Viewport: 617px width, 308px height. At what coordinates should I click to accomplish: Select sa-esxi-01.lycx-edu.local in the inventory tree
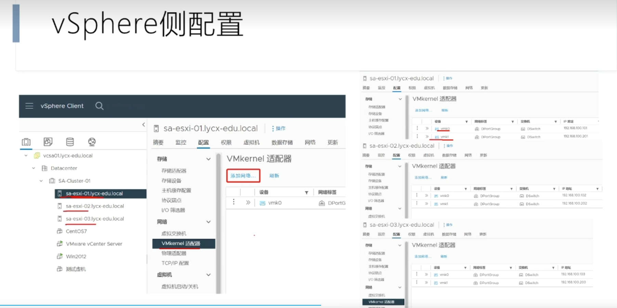[101, 193]
